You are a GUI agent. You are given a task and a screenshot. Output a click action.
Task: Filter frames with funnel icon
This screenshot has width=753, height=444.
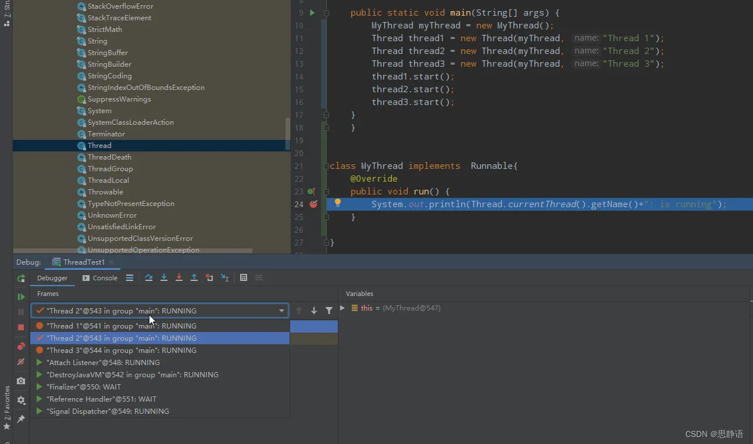[x=329, y=311]
